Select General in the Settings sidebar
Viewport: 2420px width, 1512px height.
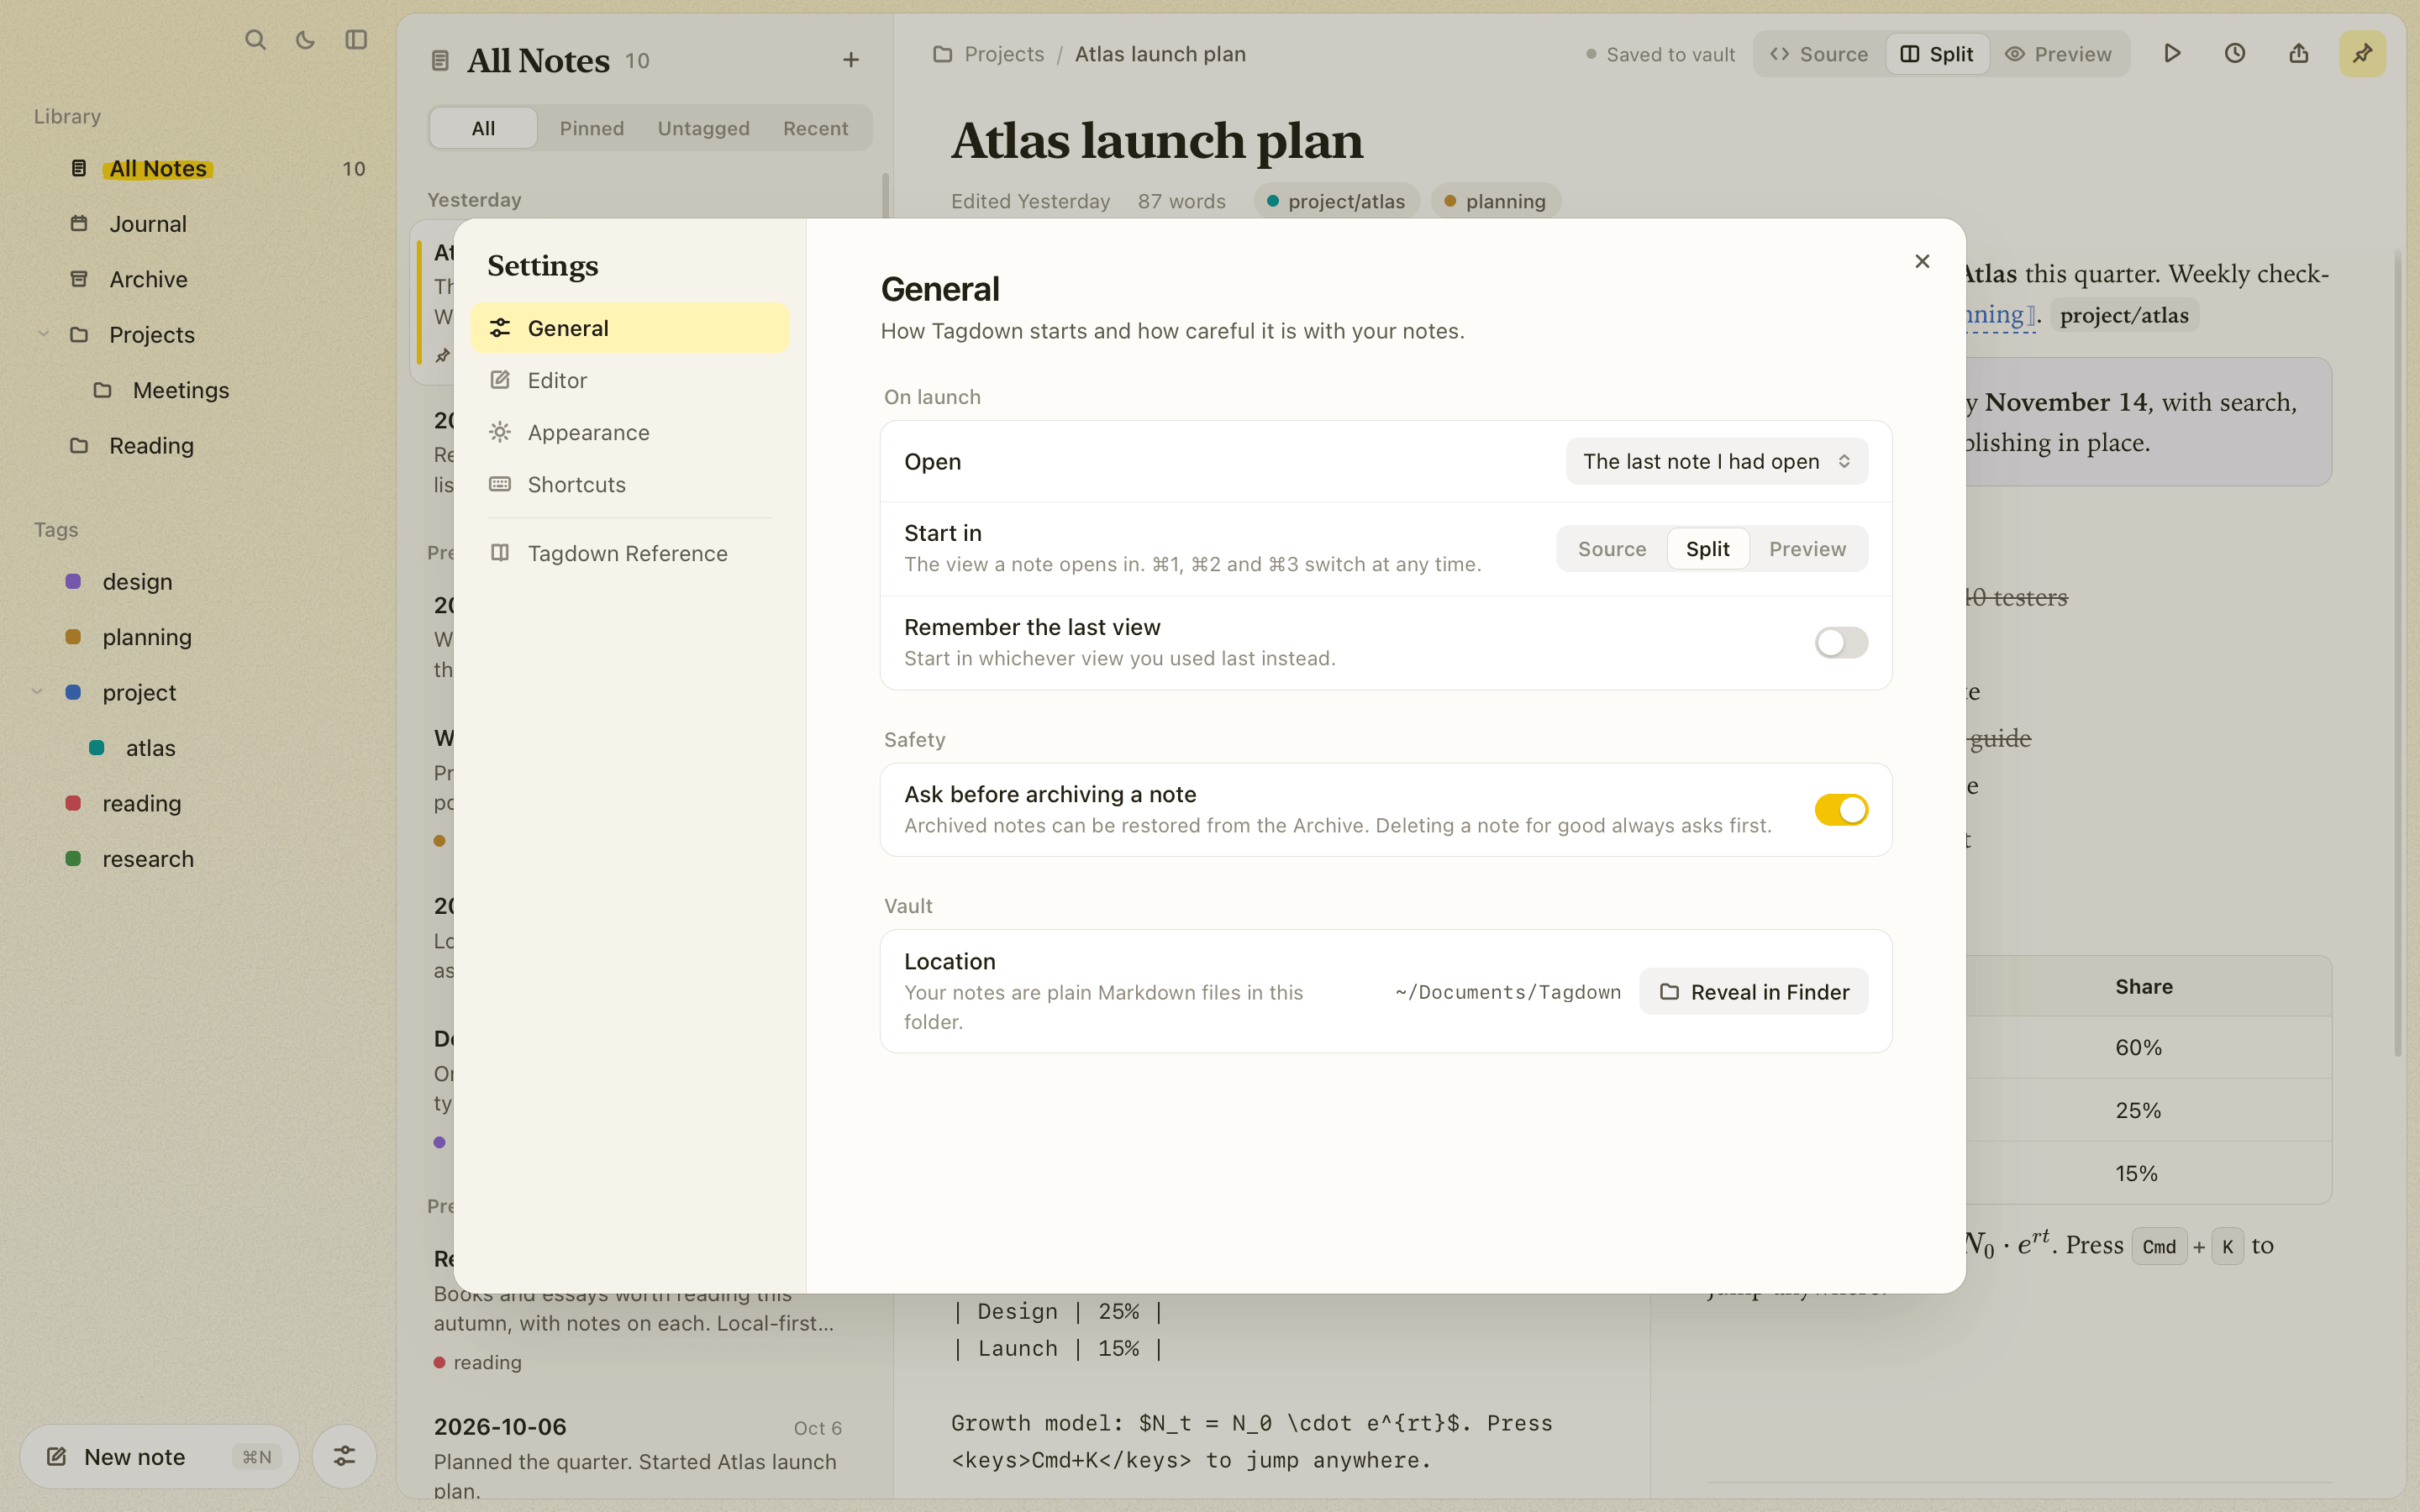click(x=629, y=328)
